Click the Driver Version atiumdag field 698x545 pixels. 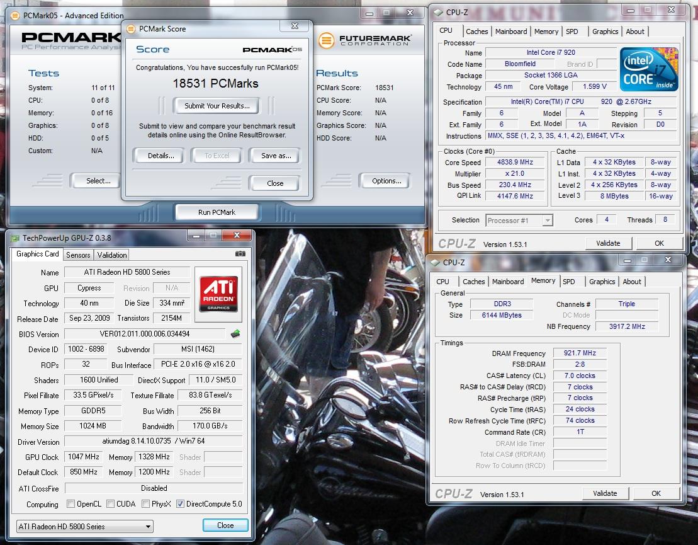[153, 441]
